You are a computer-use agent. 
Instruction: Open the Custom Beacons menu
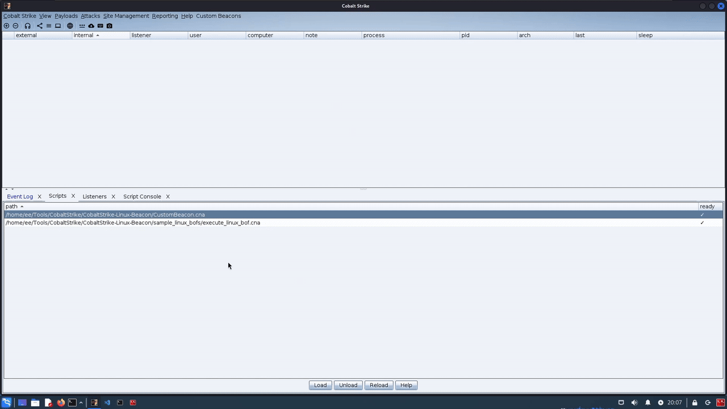click(x=219, y=16)
